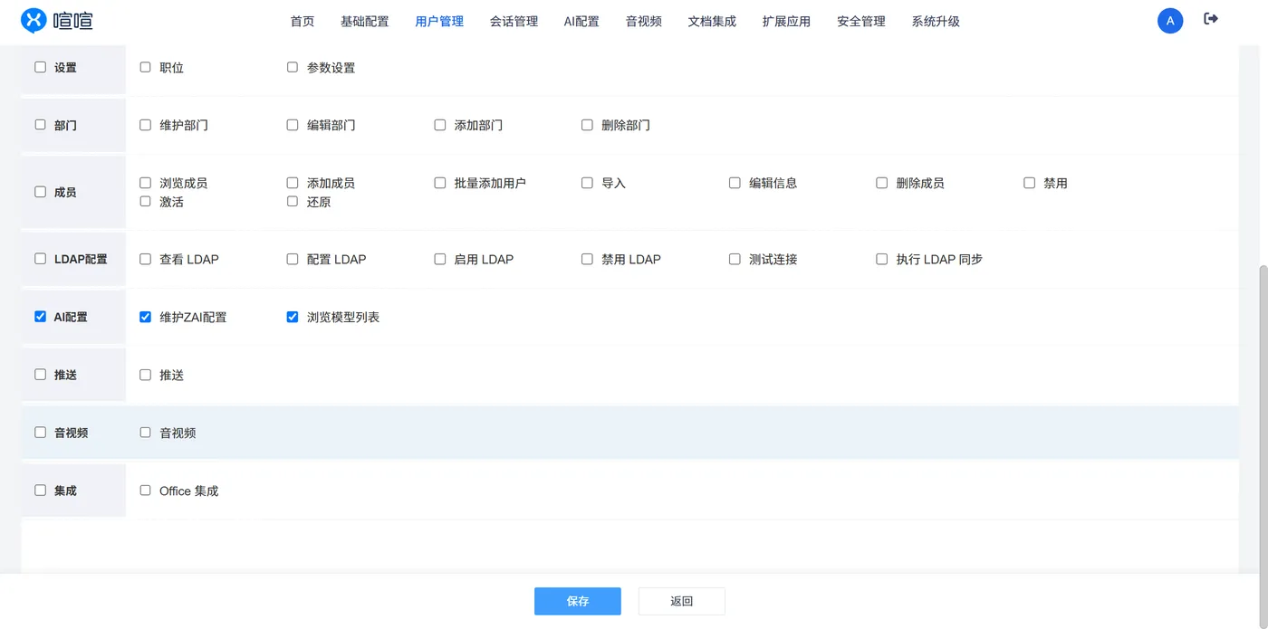Check the 设置 group checkbox
The height and width of the screenshot is (629, 1268).
click(40, 67)
